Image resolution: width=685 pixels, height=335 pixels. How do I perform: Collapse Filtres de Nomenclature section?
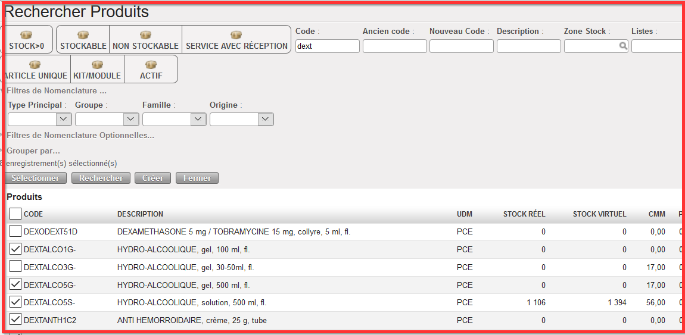coord(57,90)
